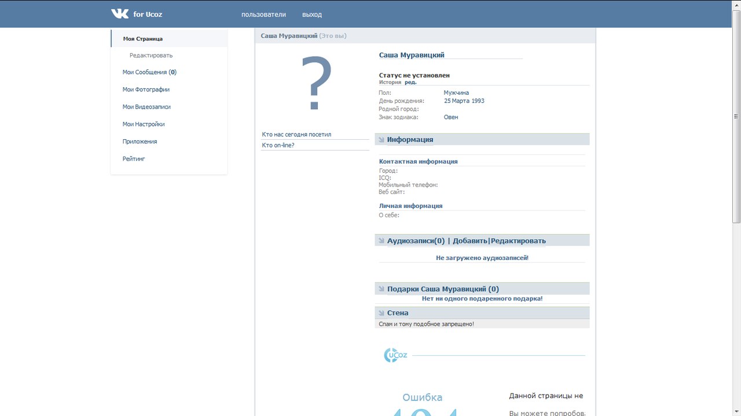
Task: Click Редактировать under Моя Страница
Action: pos(151,55)
